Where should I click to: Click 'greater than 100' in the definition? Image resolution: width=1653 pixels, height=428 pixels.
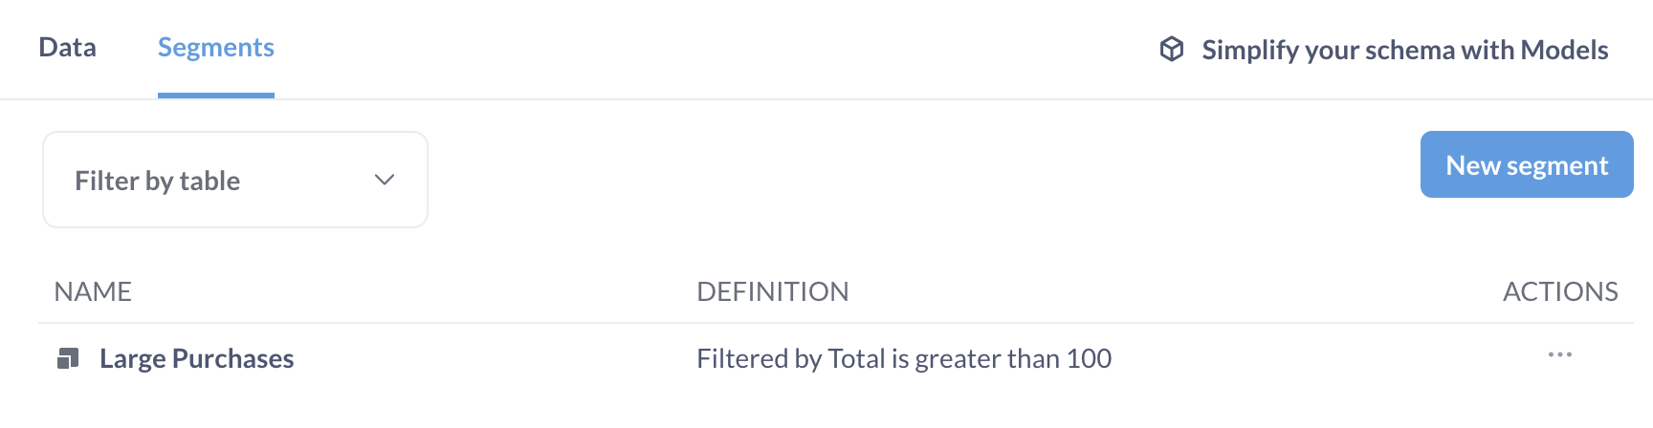(1013, 358)
